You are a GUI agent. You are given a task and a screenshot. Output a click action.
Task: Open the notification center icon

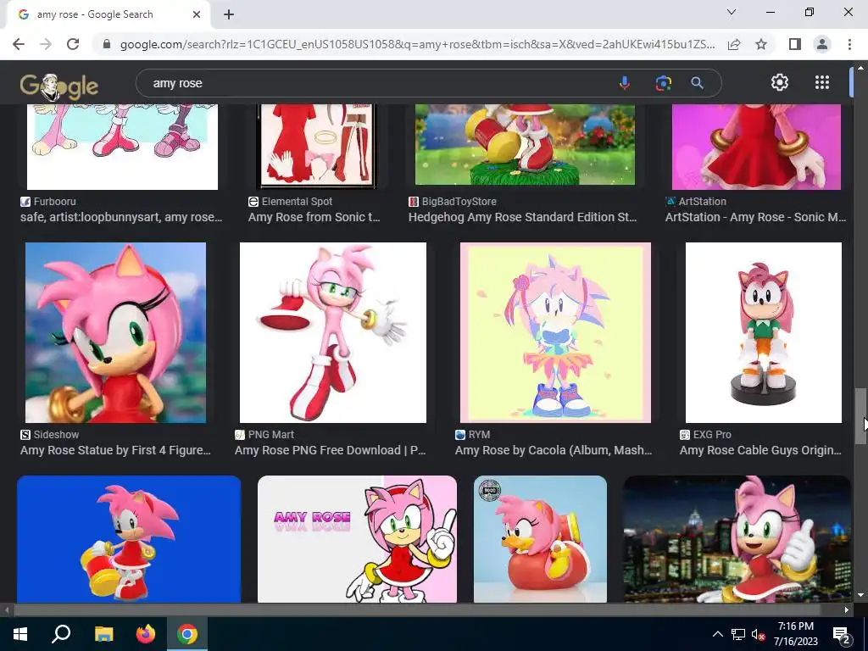point(842,635)
